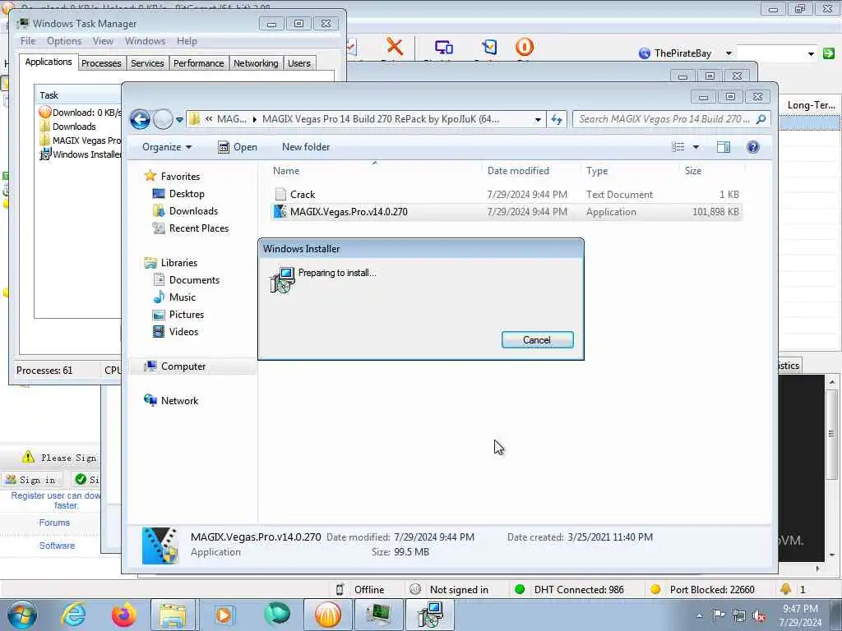Image resolution: width=842 pixels, height=631 pixels.
Task: Select Network in navigation pane
Action: [179, 401]
